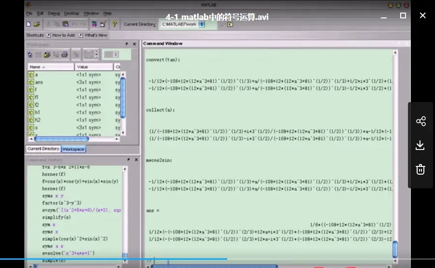Print workspace using printer icon
This screenshot has height=268, width=435.
coord(65,55)
